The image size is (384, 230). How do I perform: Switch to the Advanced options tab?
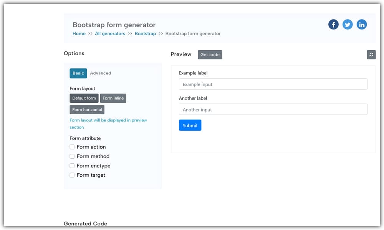pos(100,73)
